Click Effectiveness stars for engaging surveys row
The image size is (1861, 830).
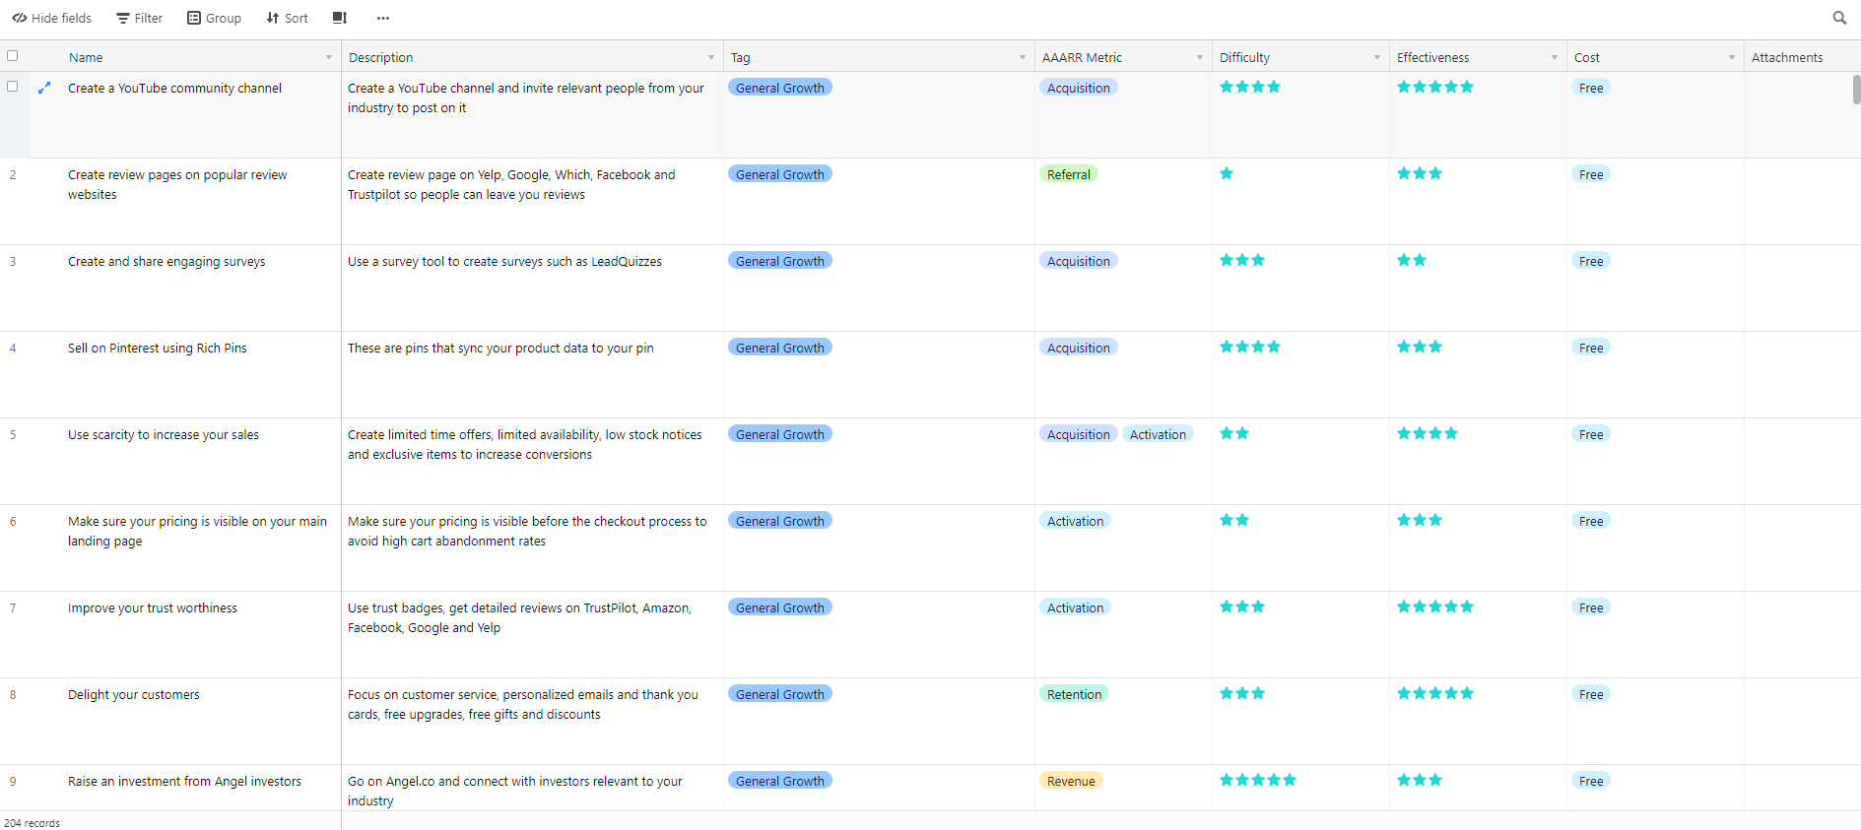click(1412, 260)
